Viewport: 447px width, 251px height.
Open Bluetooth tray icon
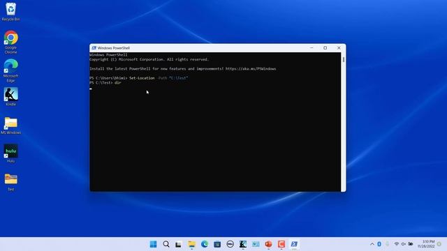point(379,244)
